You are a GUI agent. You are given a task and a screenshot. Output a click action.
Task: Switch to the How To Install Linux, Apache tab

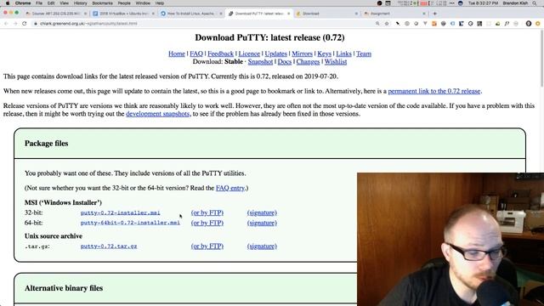(x=191, y=14)
